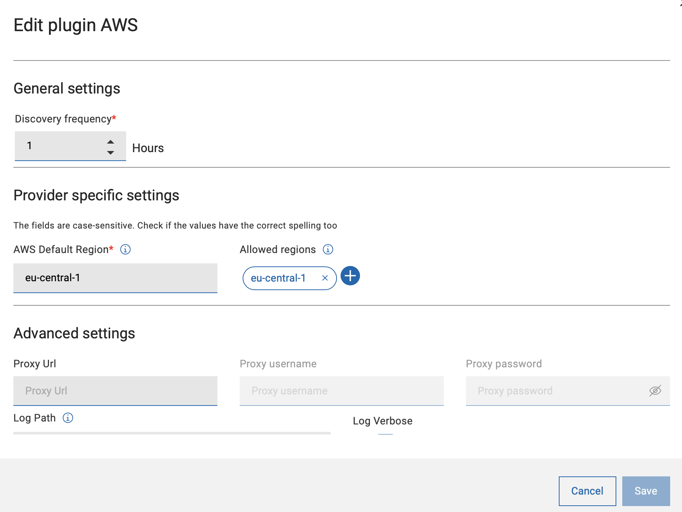
Task: Increase Discovery frequency with up arrow
Action: coord(111,142)
